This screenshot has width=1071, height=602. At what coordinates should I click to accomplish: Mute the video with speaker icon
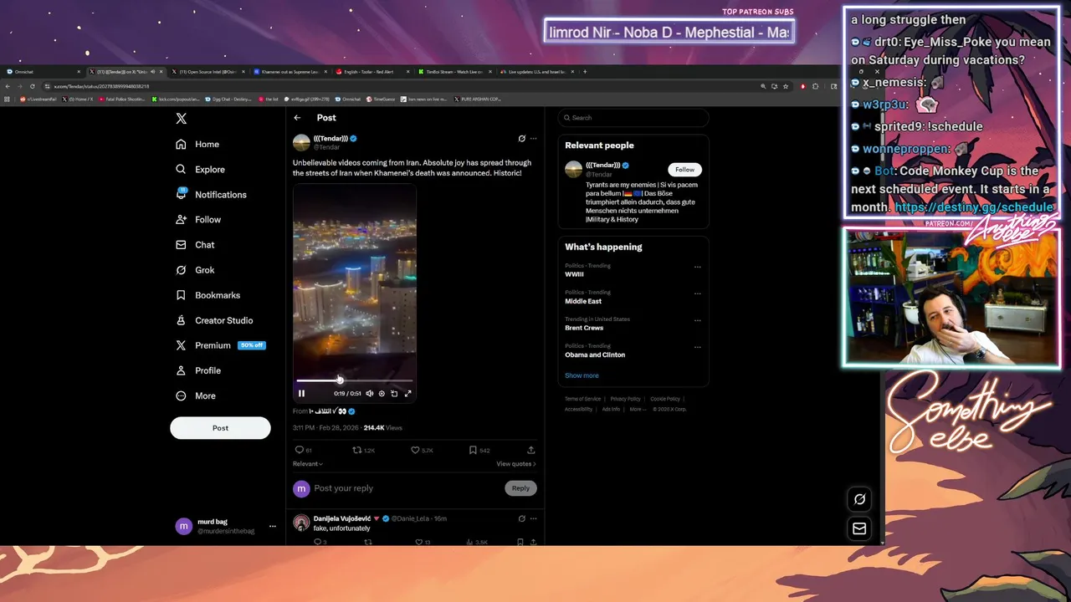pyautogui.click(x=369, y=393)
